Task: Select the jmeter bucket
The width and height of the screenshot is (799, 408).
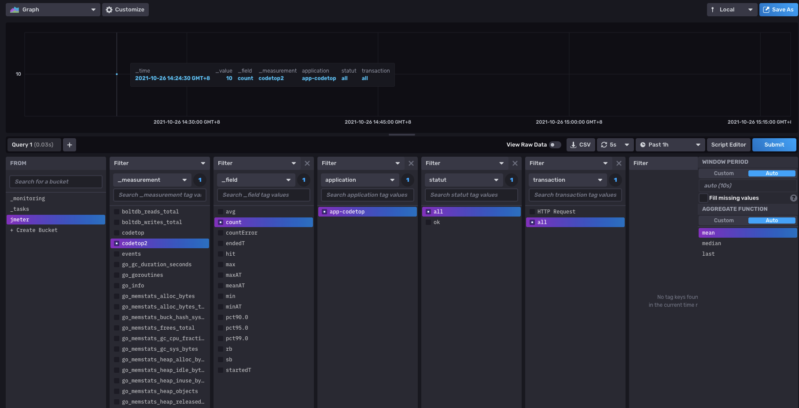Action: 56,220
